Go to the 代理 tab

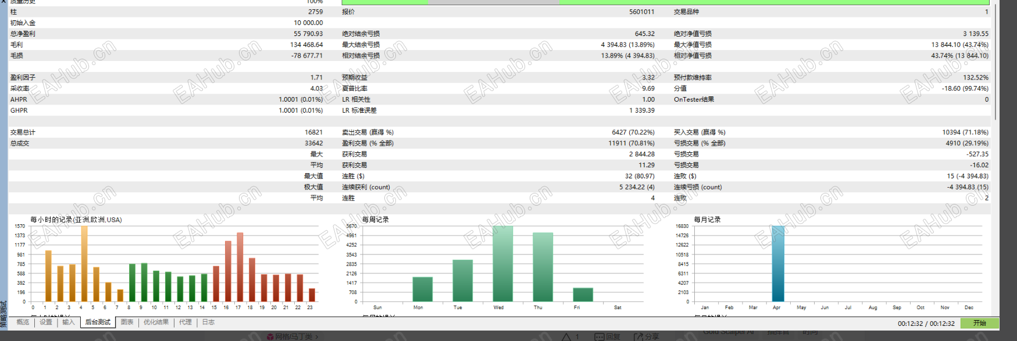185,322
